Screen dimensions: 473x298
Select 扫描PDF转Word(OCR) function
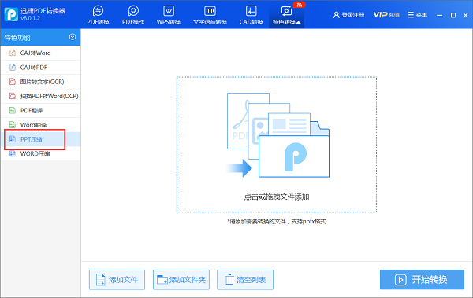coord(40,96)
